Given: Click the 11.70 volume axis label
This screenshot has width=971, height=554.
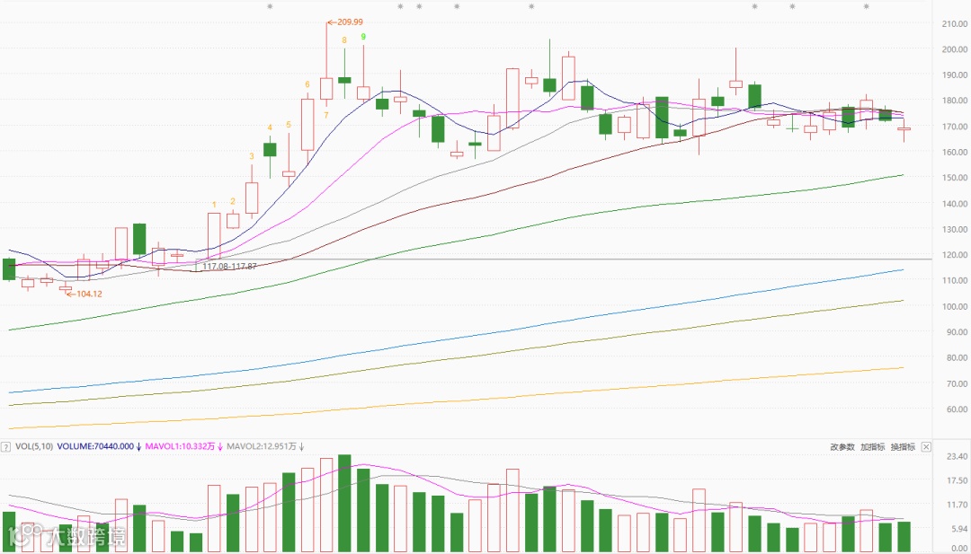Looking at the screenshot, I should 956,505.
